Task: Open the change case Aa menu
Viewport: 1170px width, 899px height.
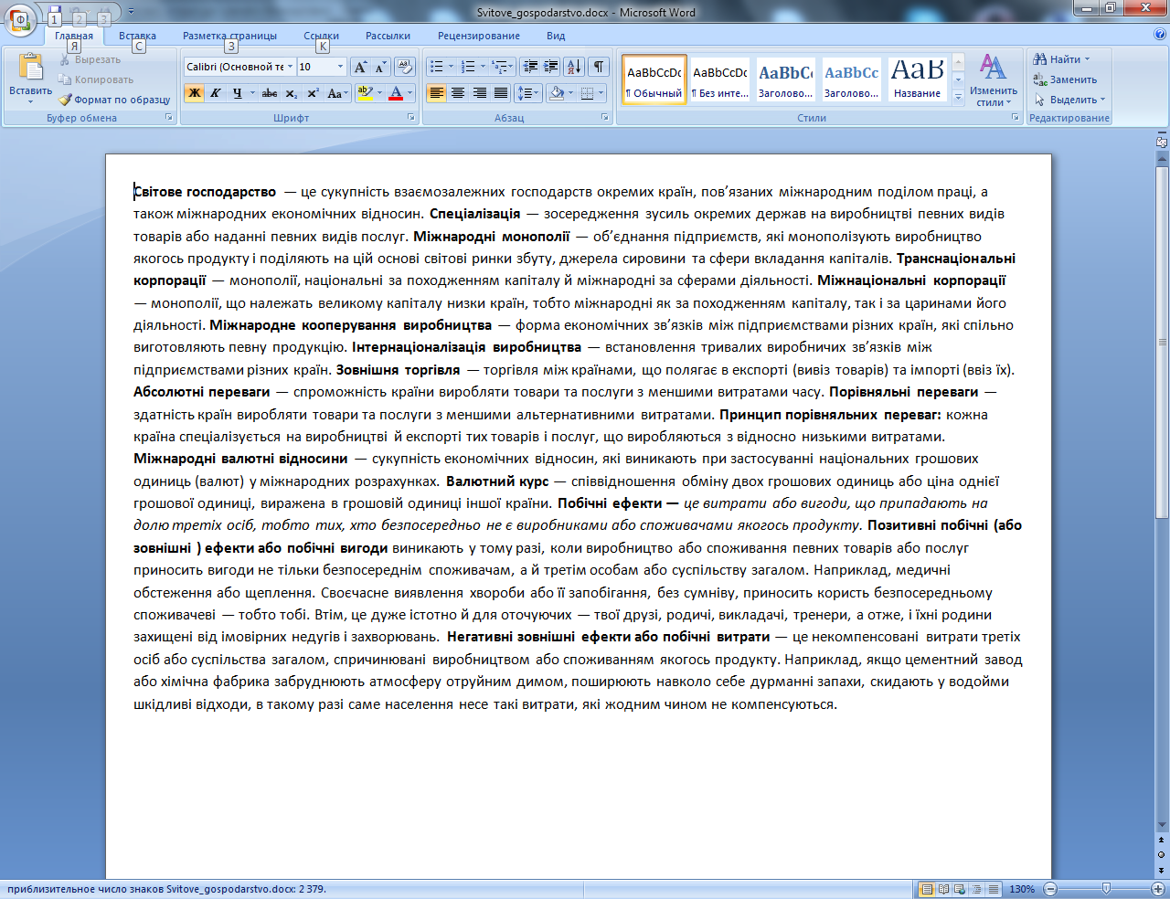Action: coord(336,93)
